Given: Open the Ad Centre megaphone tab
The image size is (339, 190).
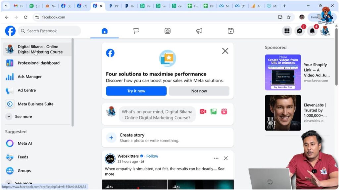Looking at the screenshot, I should pyautogui.click(x=199, y=31).
